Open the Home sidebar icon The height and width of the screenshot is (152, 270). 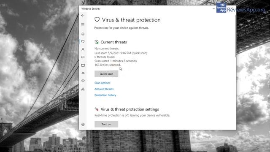[83, 34]
